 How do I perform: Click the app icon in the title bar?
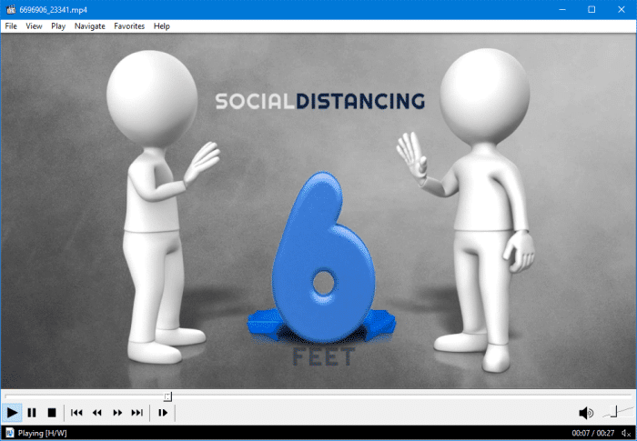click(10, 8)
